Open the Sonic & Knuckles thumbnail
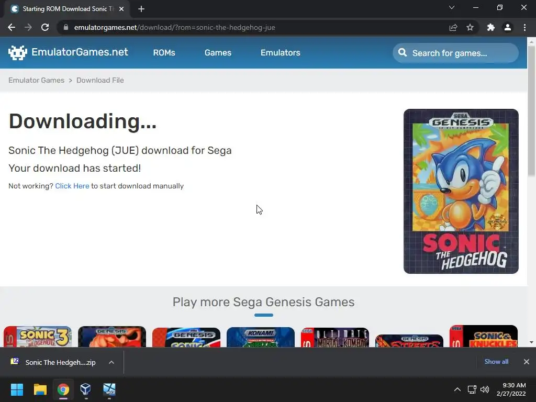The height and width of the screenshot is (402, 536). (483, 336)
